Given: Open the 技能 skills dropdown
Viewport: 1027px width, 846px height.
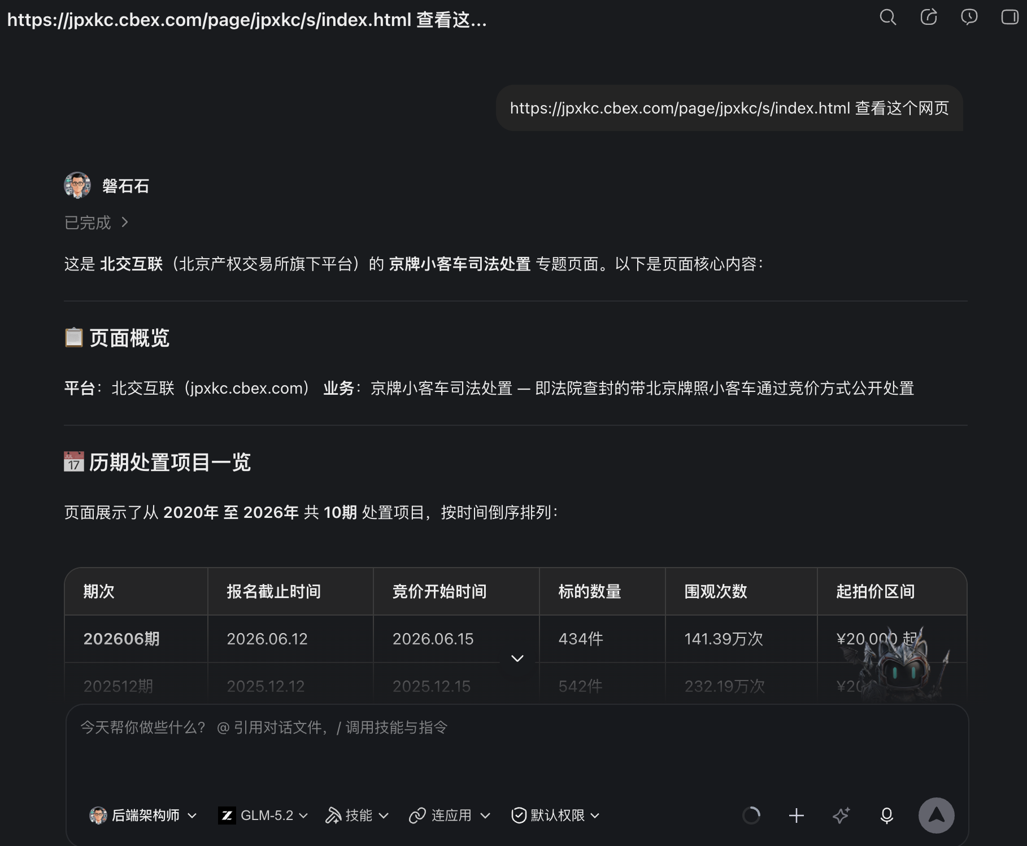Looking at the screenshot, I should point(357,816).
